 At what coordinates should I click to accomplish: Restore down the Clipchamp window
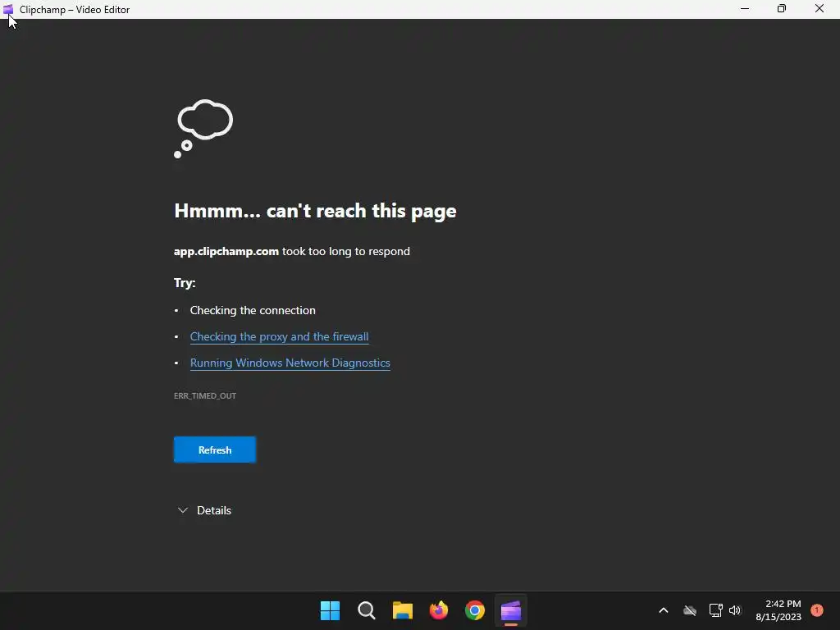coord(782,9)
